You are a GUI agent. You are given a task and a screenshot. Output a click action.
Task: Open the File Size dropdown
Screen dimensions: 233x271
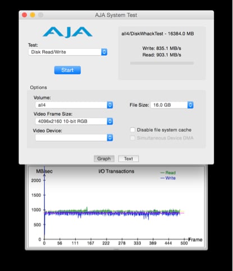pos(172,105)
